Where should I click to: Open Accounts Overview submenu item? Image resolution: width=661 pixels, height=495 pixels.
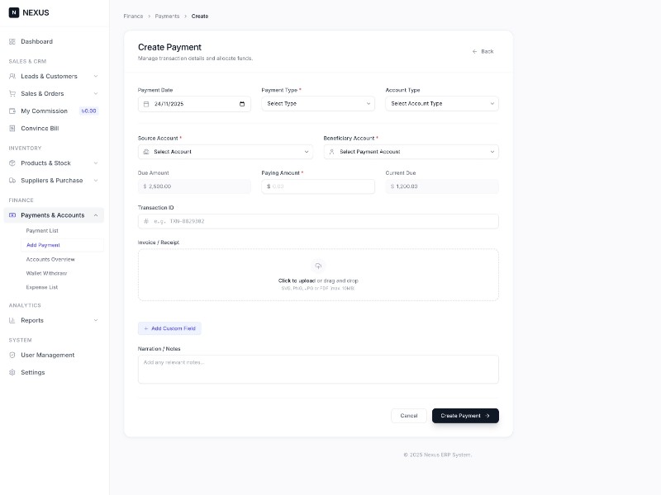click(50, 259)
